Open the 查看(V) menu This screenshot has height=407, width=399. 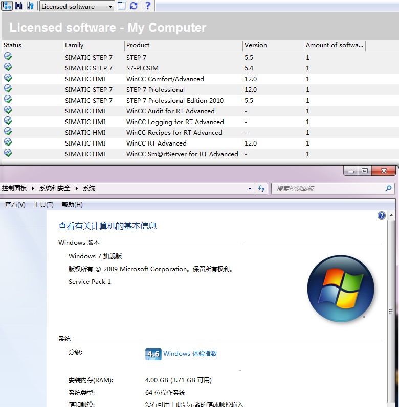(x=15, y=205)
